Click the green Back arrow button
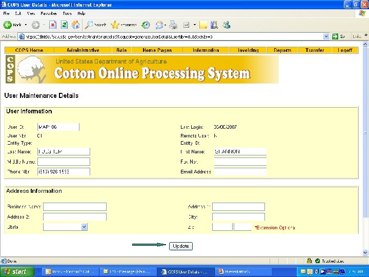This screenshot has height=277, width=369. 8,25
